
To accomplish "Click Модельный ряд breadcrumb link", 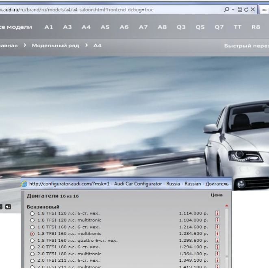I will pos(56,45).
